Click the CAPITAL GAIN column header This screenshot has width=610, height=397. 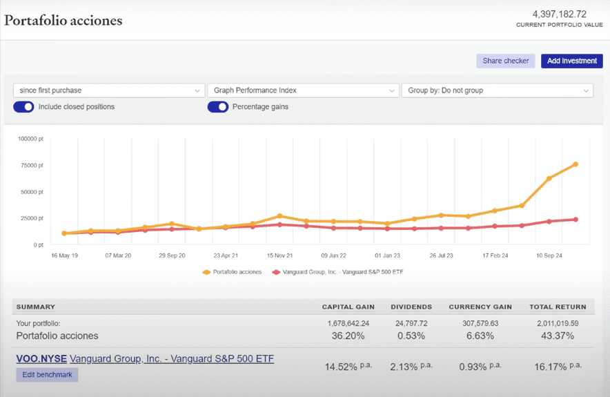coord(347,307)
